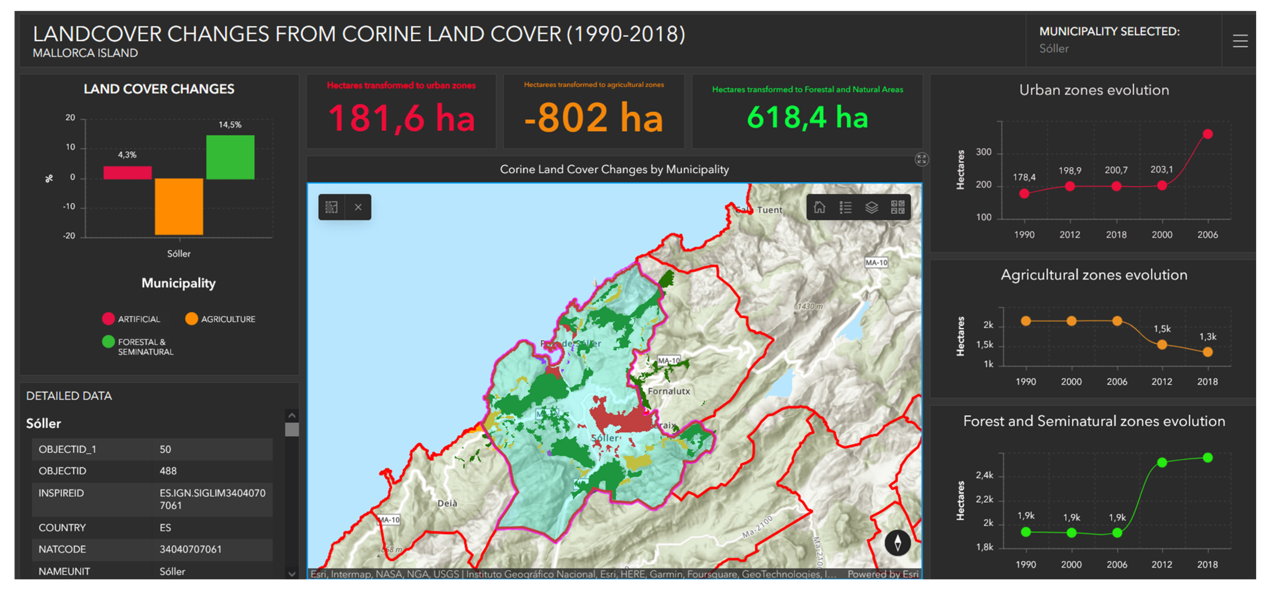Open the map legend list
Viewport: 1267px width, 590px height.
click(x=846, y=207)
